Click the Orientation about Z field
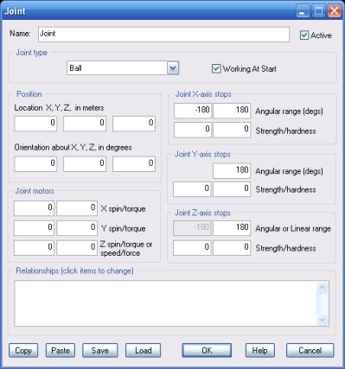Image resolution: width=345 pixels, height=369 pixels. (134, 164)
